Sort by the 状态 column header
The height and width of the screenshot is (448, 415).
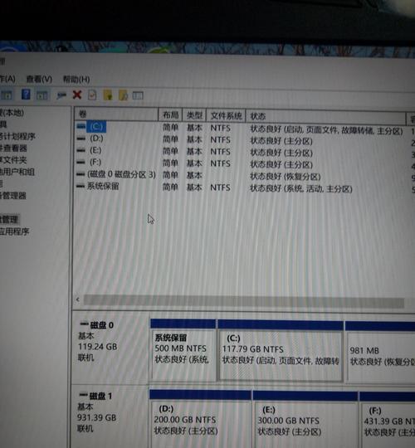(x=326, y=117)
